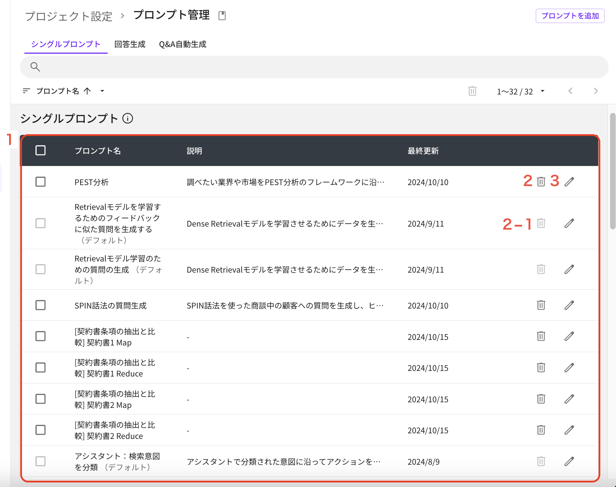The width and height of the screenshot is (616, 487).
Task: Click into the prompt search field
Action: pyautogui.click(x=314, y=67)
